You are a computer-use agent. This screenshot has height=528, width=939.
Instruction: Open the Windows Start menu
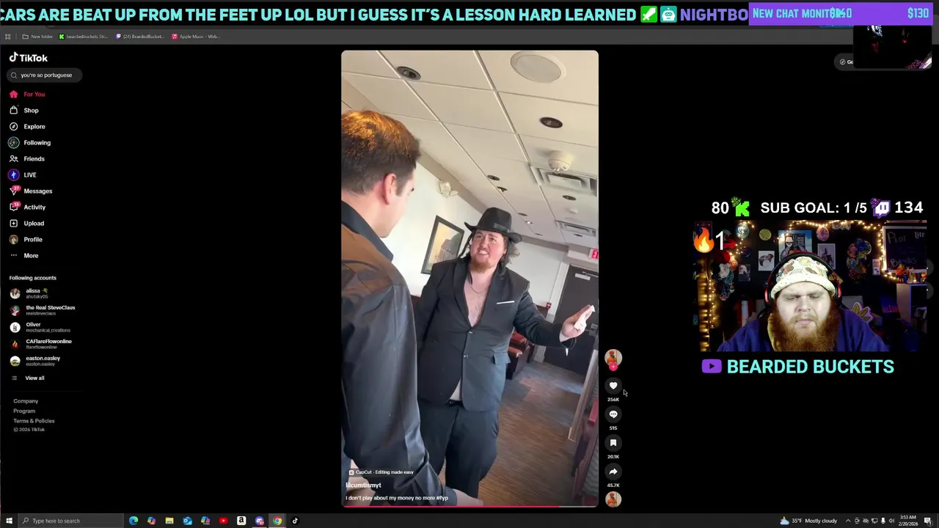click(x=9, y=521)
